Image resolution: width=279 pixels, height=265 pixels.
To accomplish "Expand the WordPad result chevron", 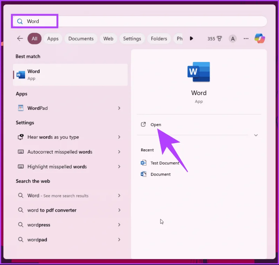I will (x=119, y=108).
